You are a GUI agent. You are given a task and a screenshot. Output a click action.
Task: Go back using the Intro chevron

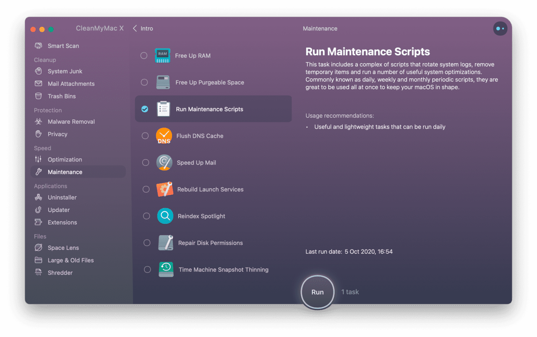click(135, 28)
